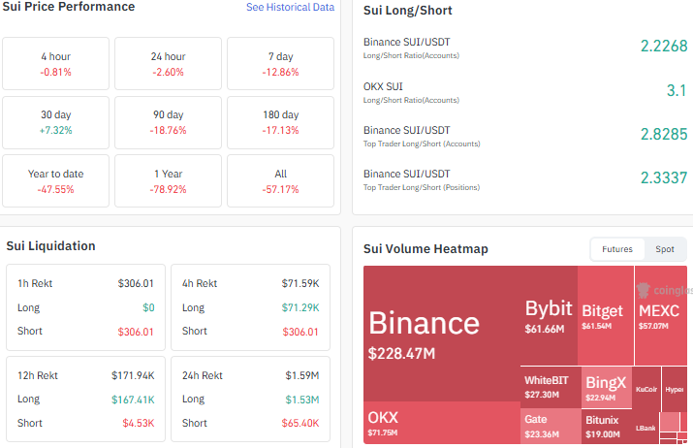Click the Sui Long/Short heading
The height and width of the screenshot is (448, 693).
[x=407, y=11]
